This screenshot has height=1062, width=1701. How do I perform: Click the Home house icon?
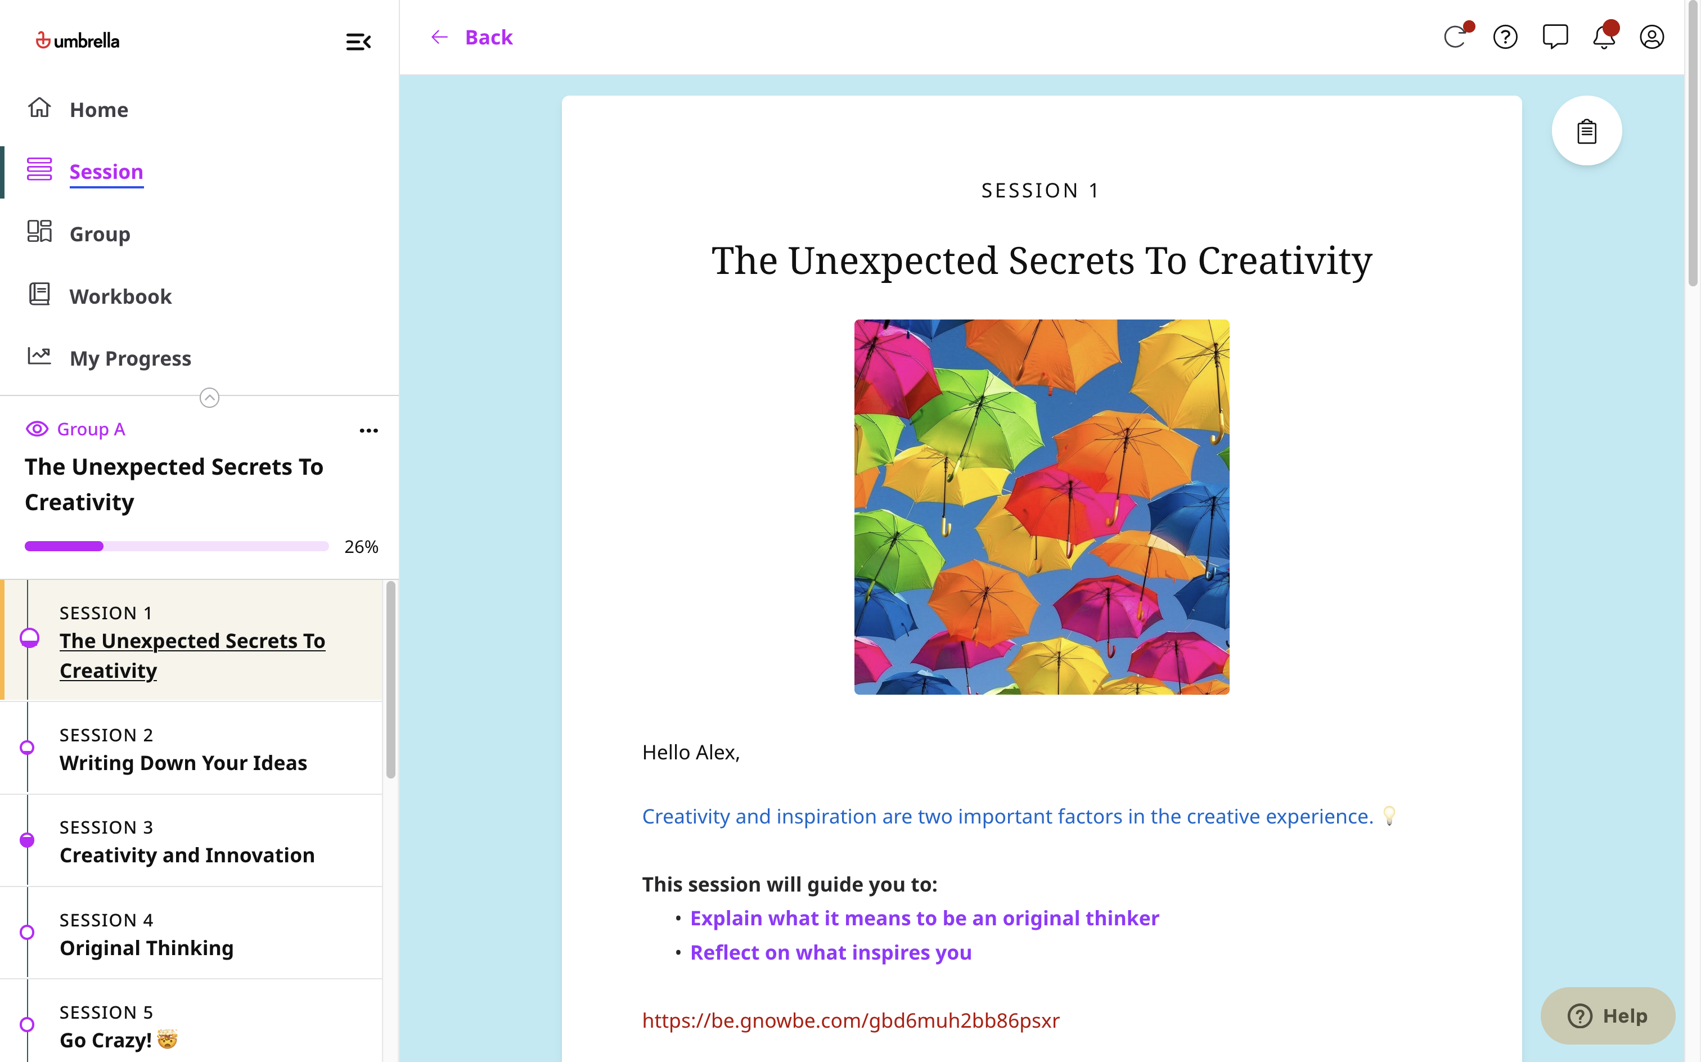(x=39, y=108)
